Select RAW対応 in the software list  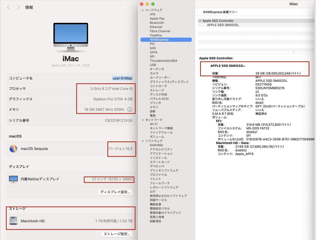pyautogui.click(x=156, y=145)
